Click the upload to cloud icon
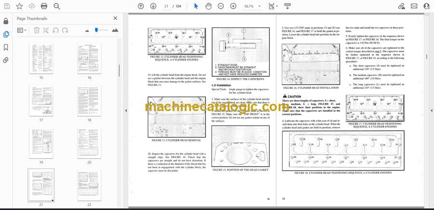The height and width of the screenshot is (210, 434). pos(32,6)
